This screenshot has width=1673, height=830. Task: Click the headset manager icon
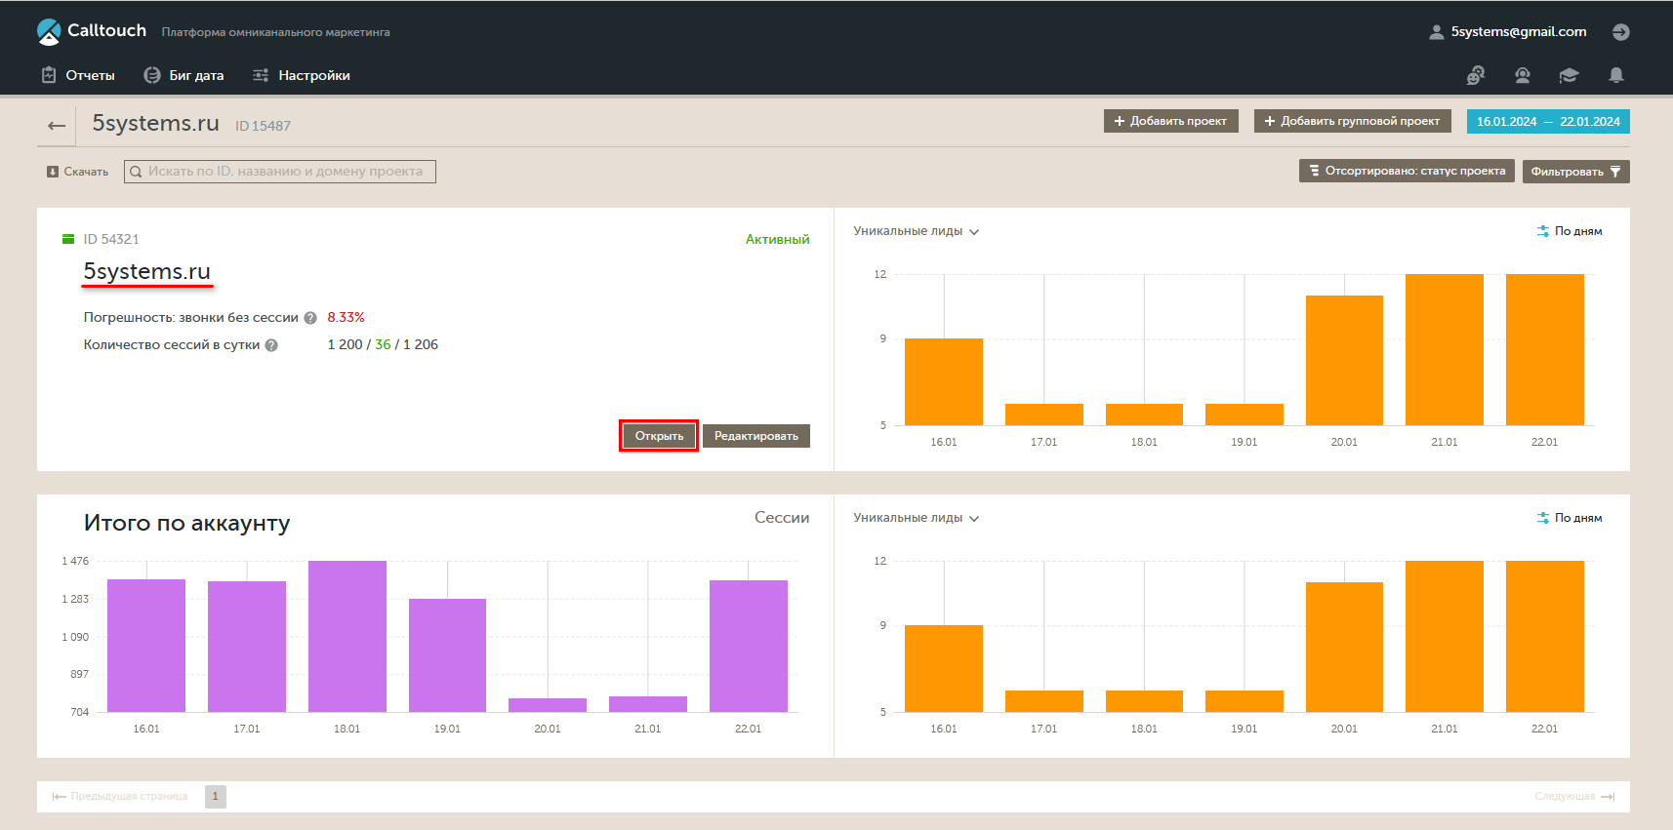[1523, 75]
